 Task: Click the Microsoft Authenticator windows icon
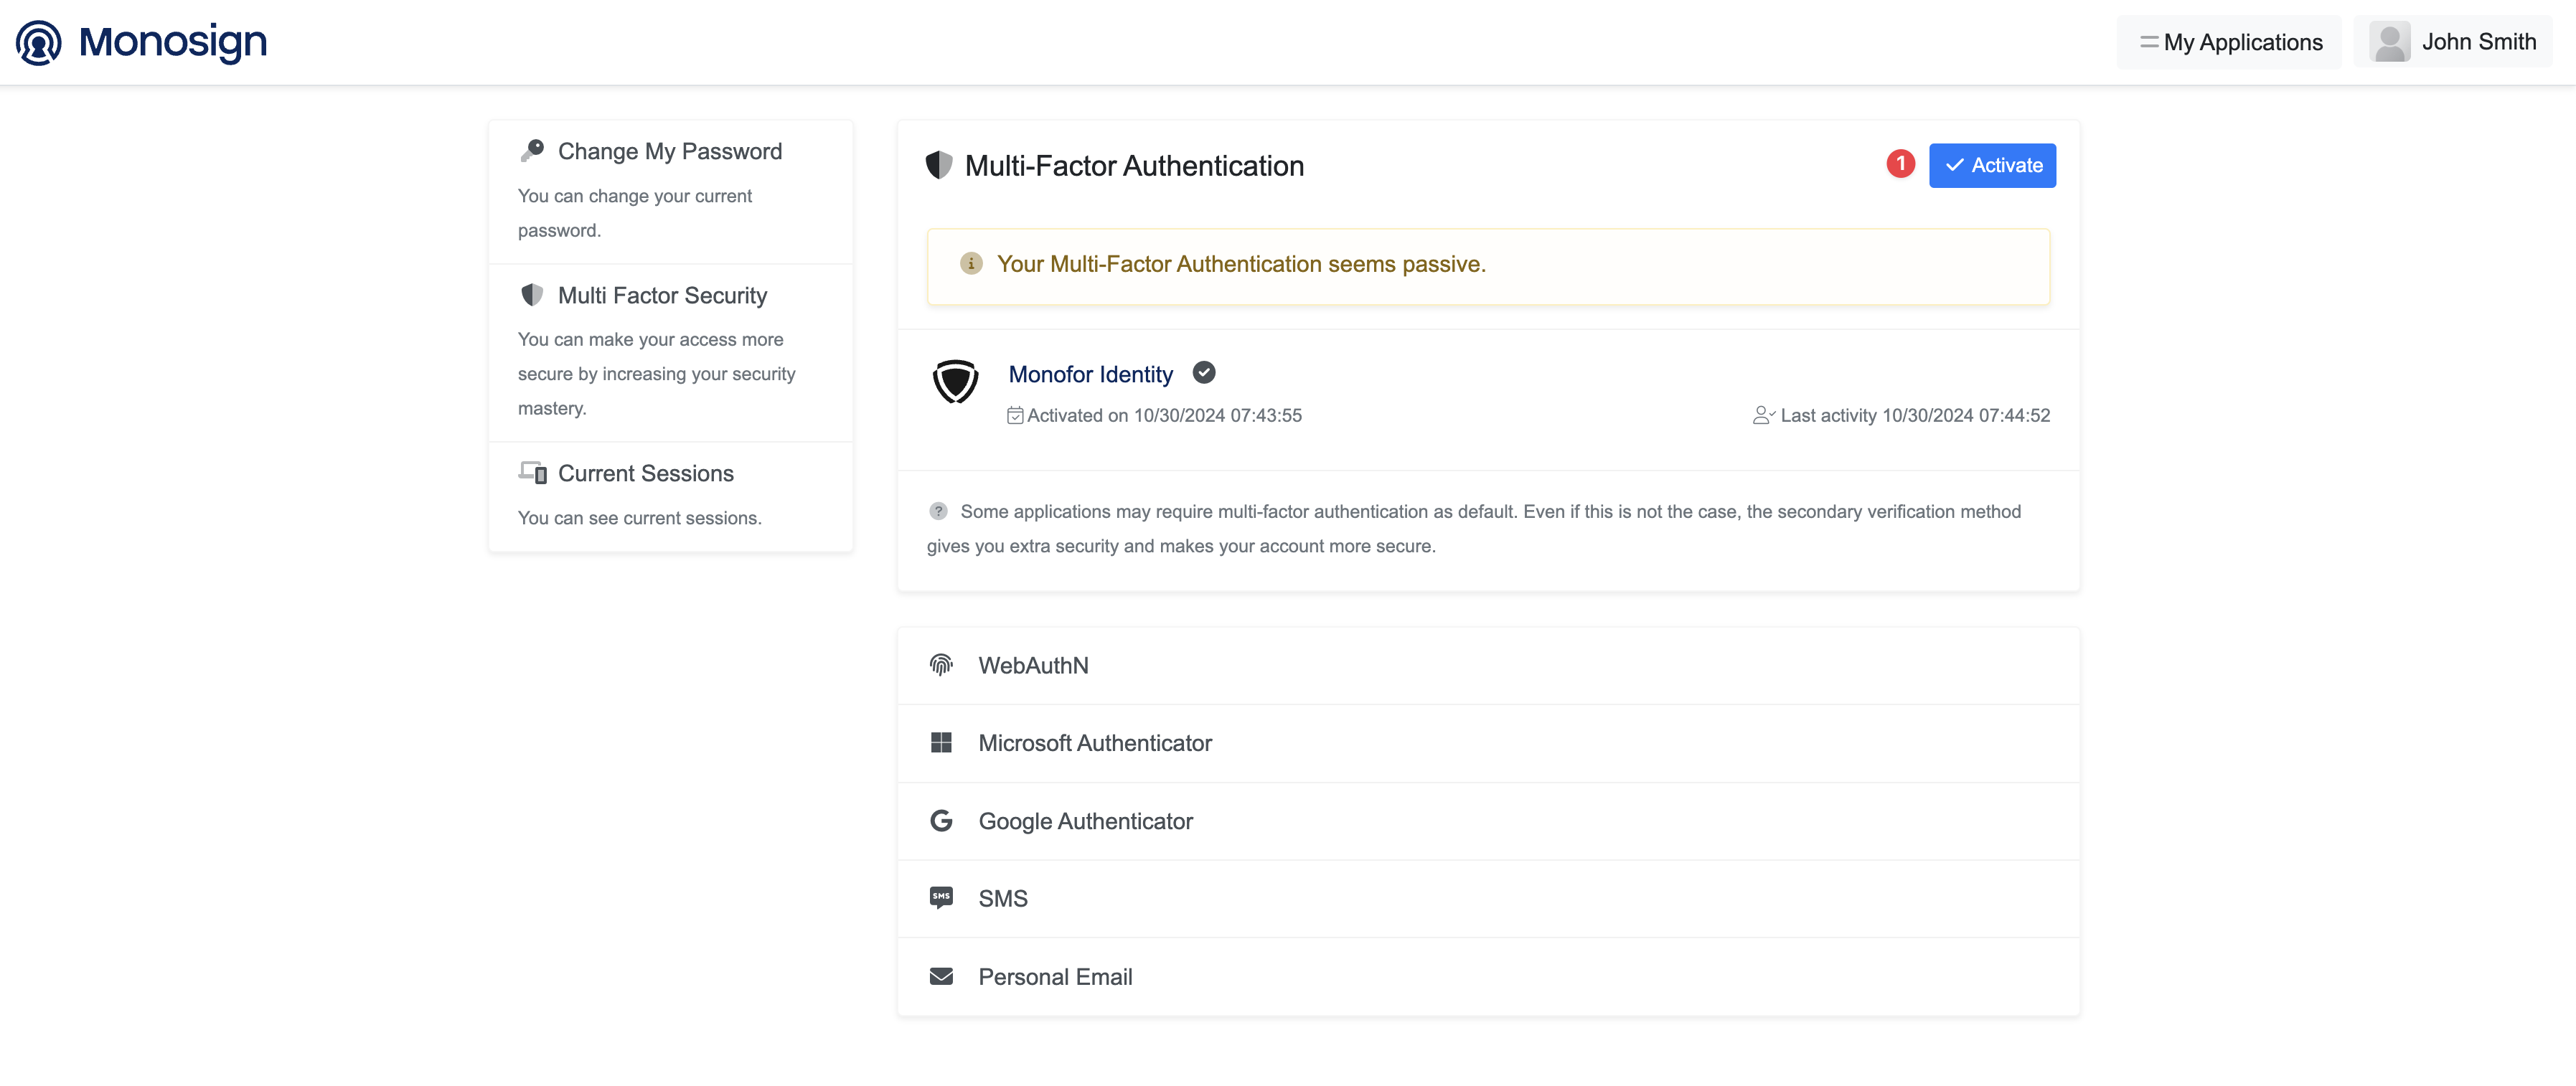point(941,743)
